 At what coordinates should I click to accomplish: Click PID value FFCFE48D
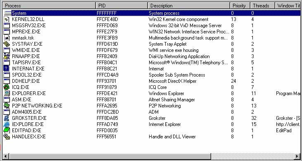point(107,19)
